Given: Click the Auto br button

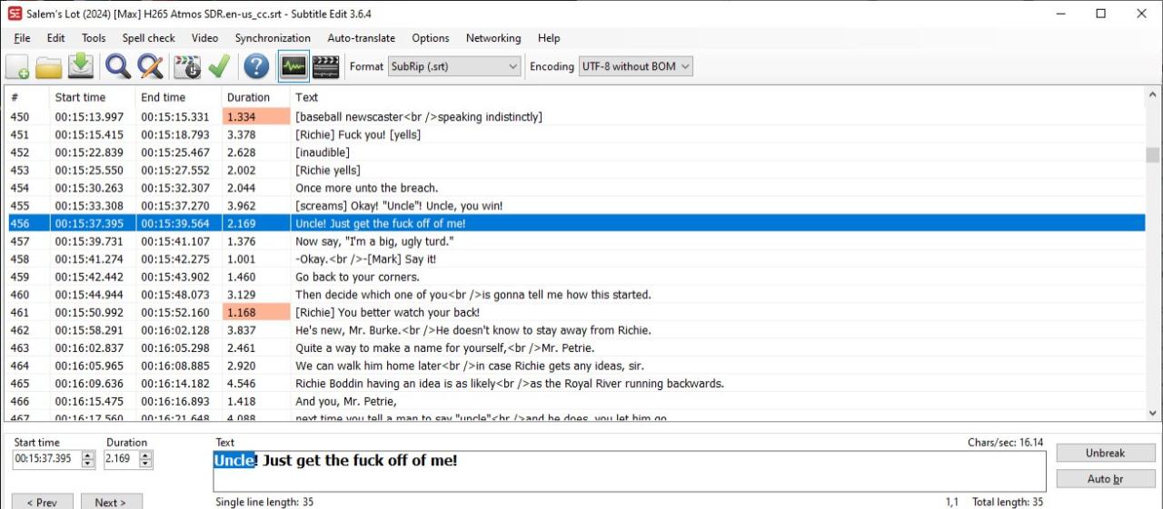Looking at the screenshot, I should [x=1106, y=478].
